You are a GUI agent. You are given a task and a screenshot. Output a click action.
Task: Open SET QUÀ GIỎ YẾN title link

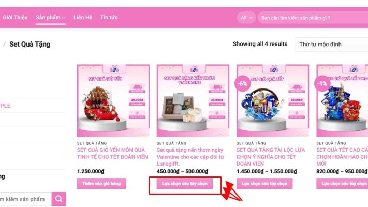coord(112,153)
